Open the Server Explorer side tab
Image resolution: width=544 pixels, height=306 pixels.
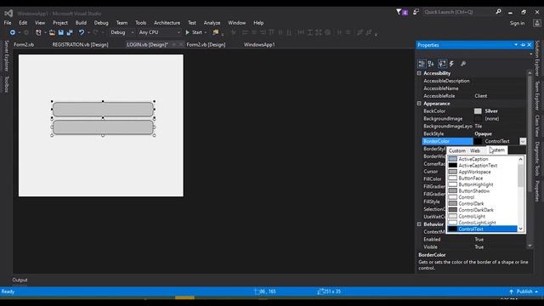pos(6,56)
